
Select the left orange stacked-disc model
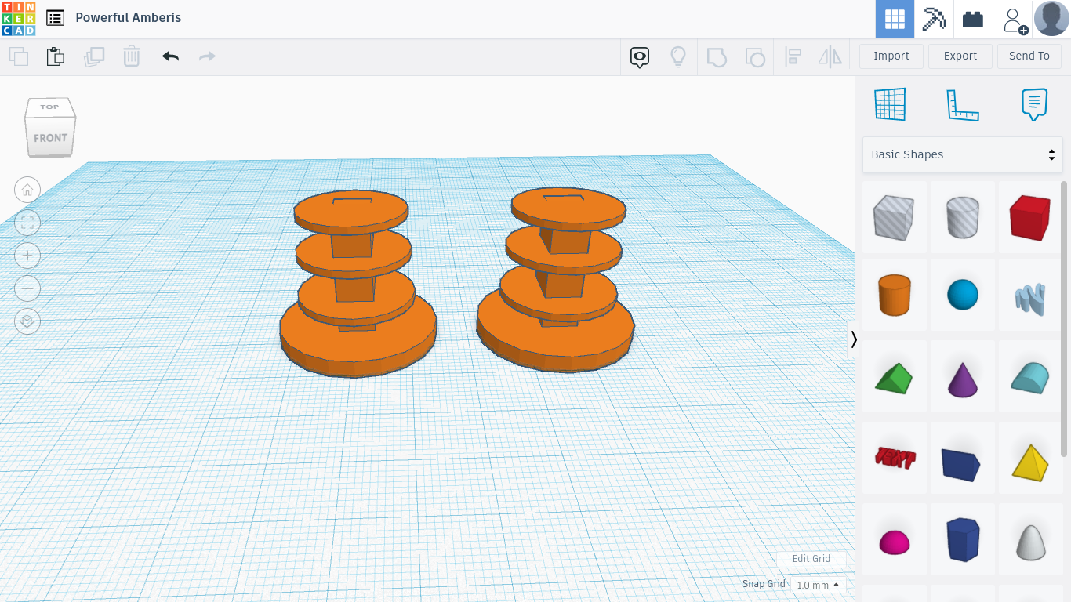(357, 282)
